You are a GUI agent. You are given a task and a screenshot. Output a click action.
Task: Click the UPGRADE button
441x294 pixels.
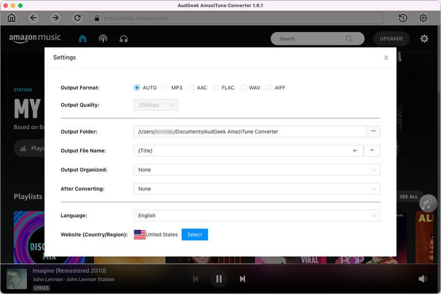click(x=391, y=38)
